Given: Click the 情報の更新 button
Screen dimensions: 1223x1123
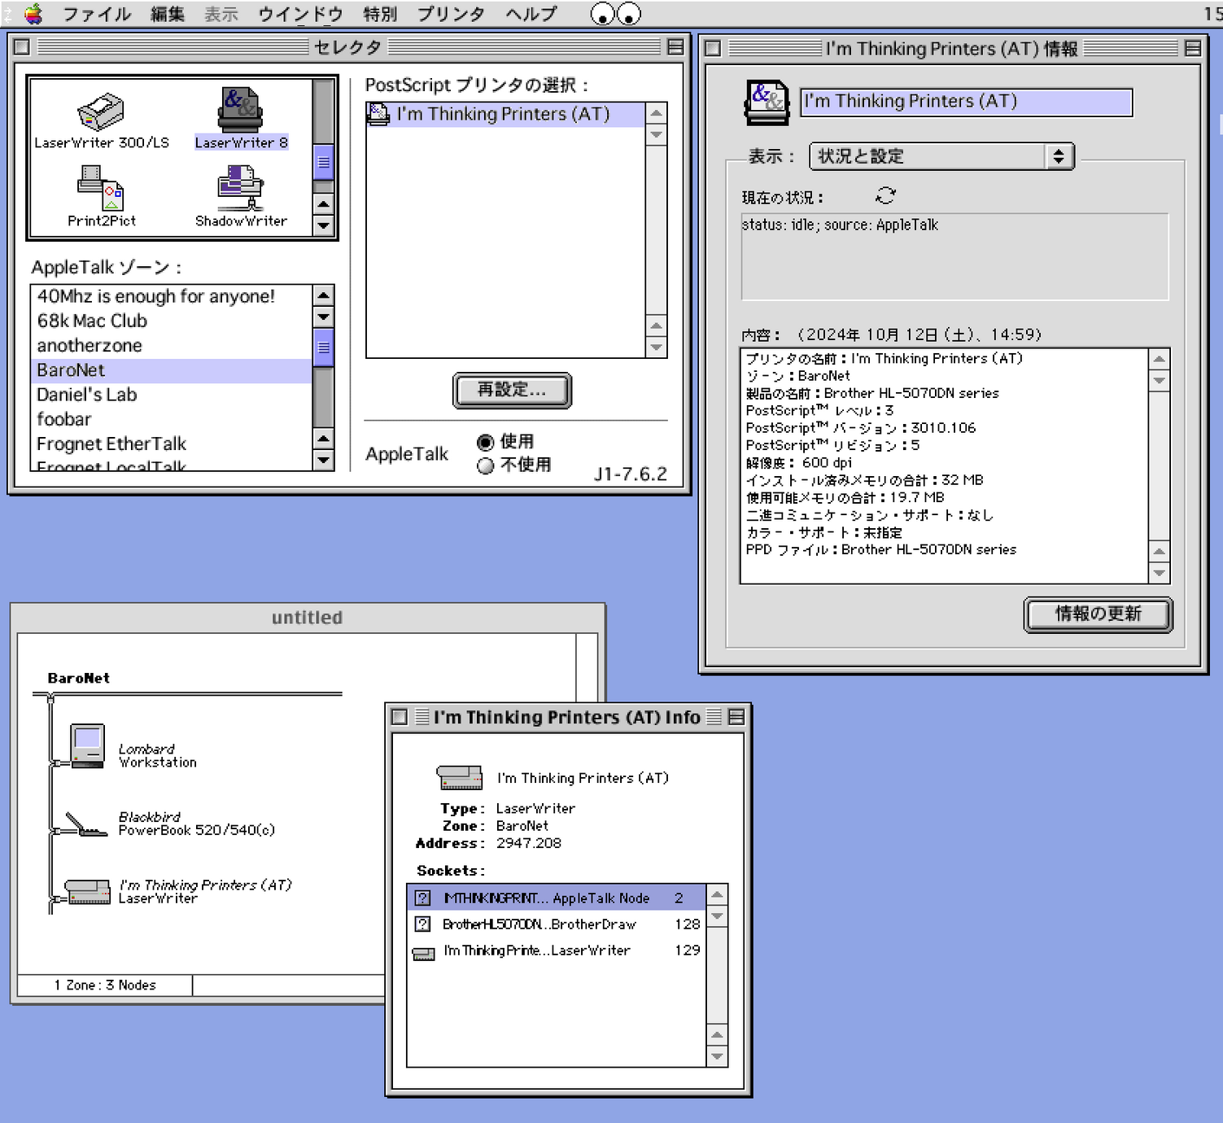Looking at the screenshot, I should pyautogui.click(x=1098, y=614).
